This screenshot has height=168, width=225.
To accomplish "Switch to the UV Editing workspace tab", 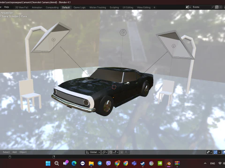I will coord(128,7).
